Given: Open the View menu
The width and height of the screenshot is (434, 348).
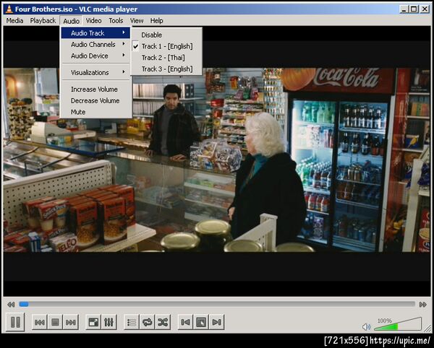Looking at the screenshot, I should click(x=137, y=21).
